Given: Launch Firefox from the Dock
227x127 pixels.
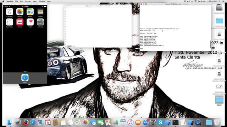Looking at the screenshot, I should pyautogui.click(x=25, y=122).
